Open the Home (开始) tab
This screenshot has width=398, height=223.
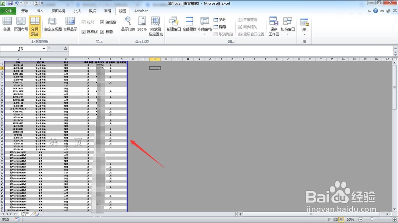[x=25, y=11]
